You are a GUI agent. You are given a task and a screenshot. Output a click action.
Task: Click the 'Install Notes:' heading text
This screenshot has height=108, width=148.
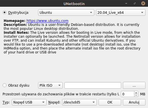coord(16,33)
